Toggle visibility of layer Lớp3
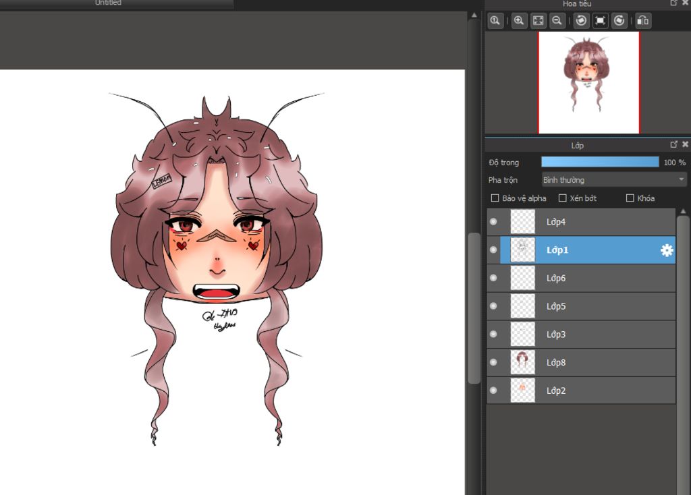 [x=493, y=334]
